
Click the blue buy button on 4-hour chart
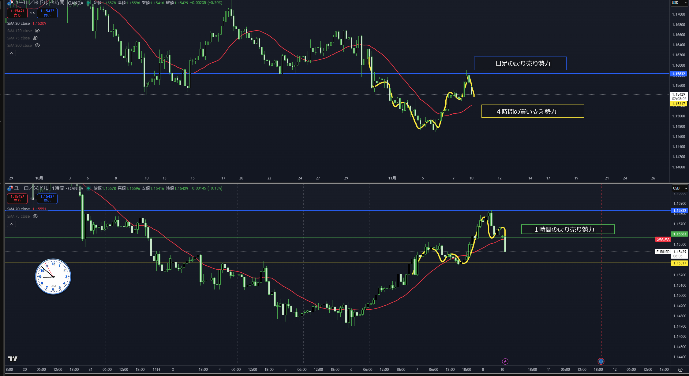(x=47, y=13)
